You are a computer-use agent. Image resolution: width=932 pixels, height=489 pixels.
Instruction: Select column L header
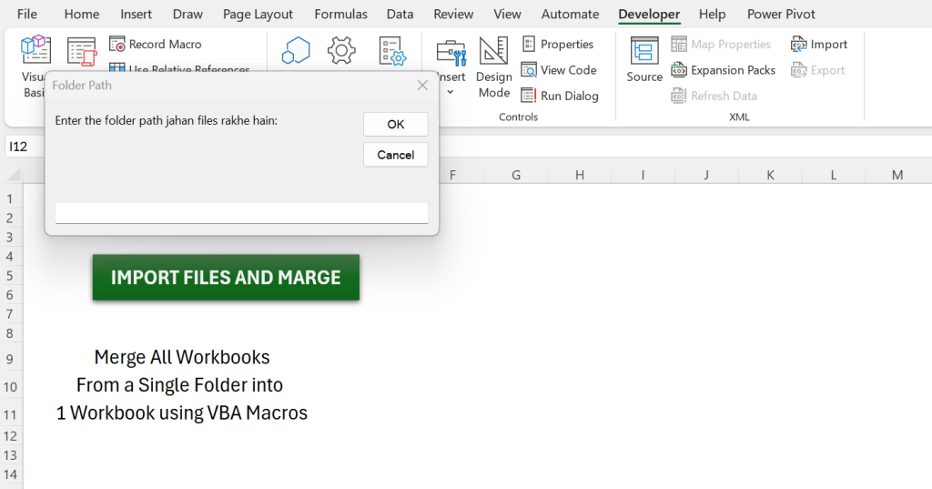(x=834, y=175)
